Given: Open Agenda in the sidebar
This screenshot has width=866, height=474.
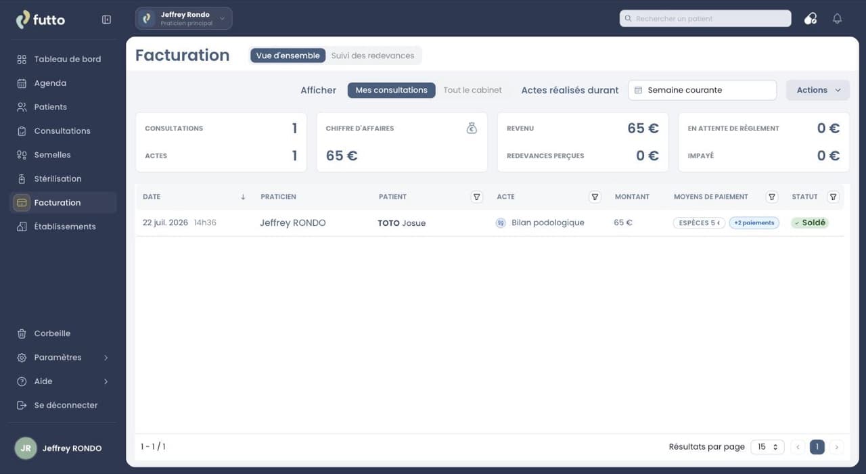Looking at the screenshot, I should pyautogui.click(x=63, y=83).
